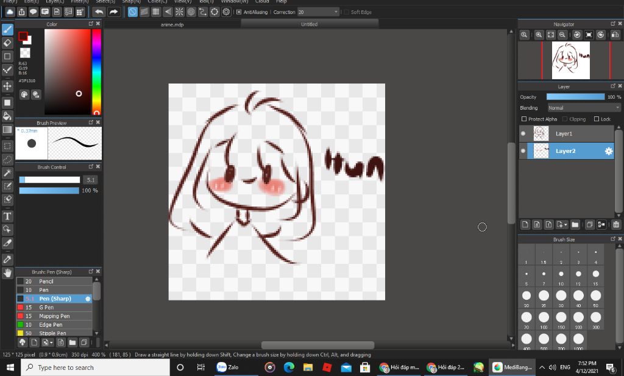
Task: Zoom out the Navigator view
Action: pos(562,35)
